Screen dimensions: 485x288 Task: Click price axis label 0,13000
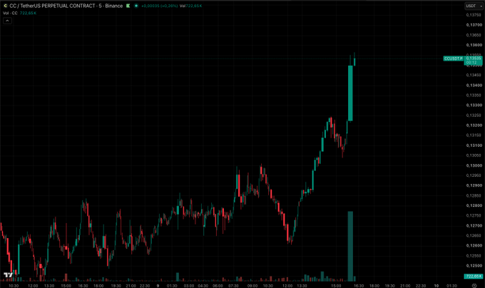coord(474,165)
